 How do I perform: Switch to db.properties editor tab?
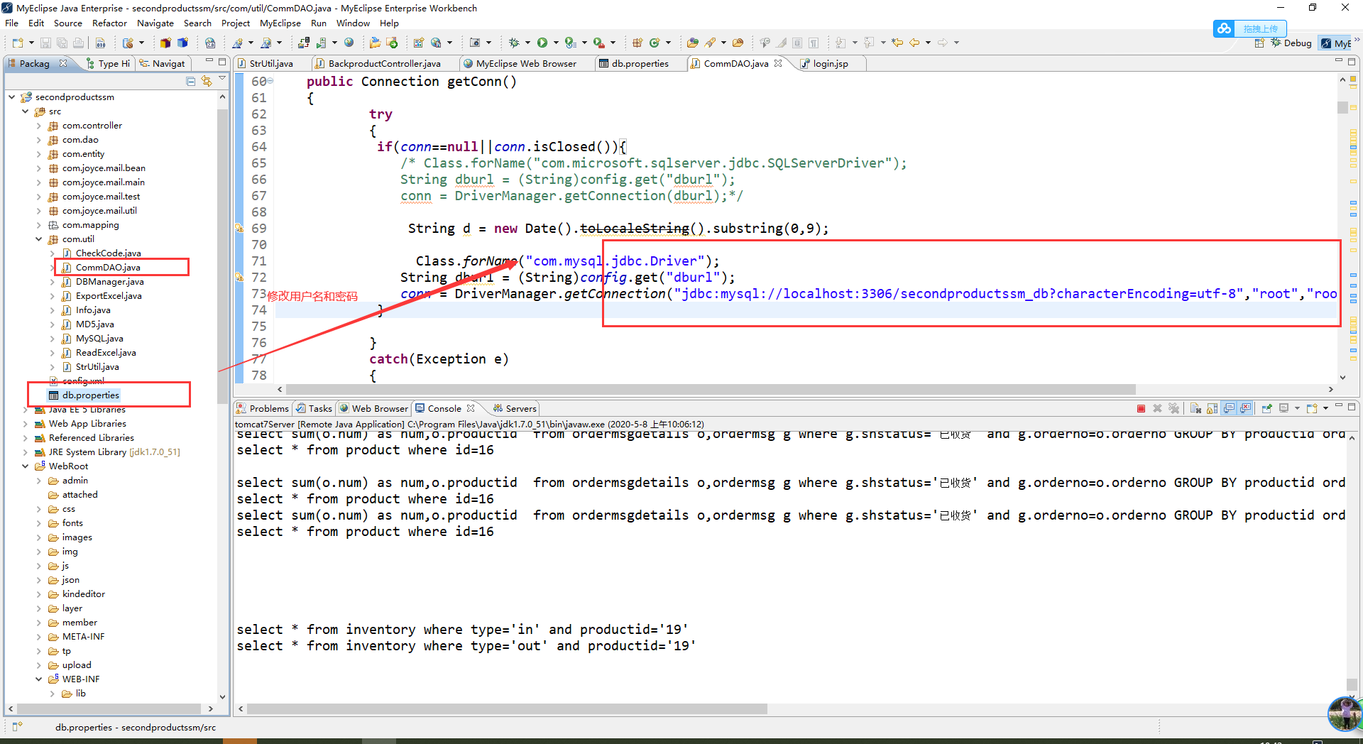(x=640, y=63)
